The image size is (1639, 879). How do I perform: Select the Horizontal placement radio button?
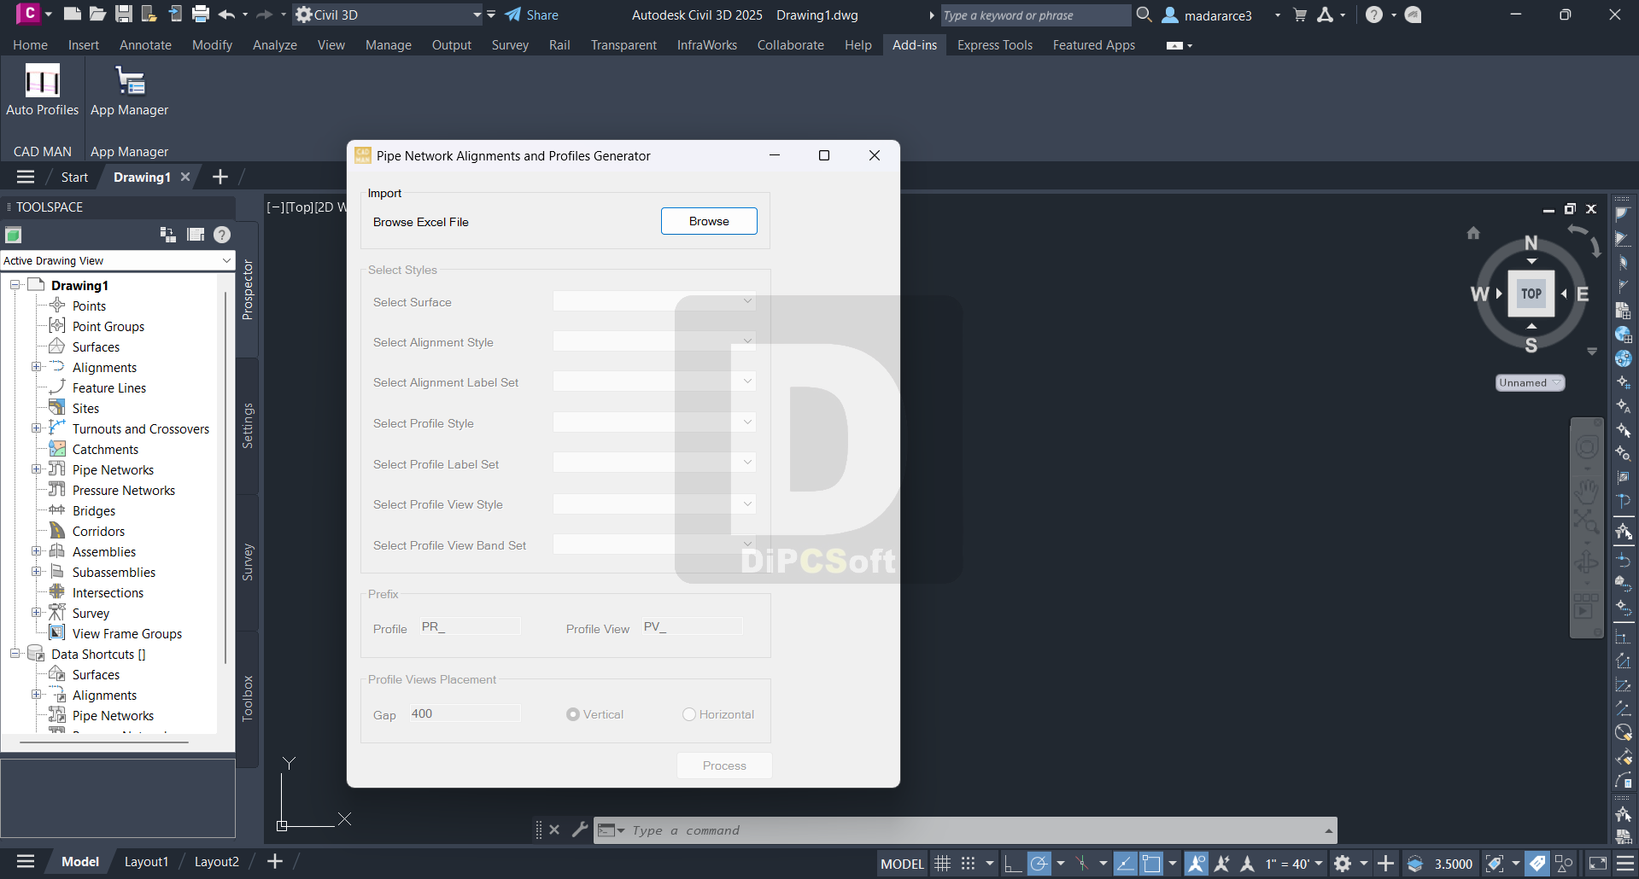point(689,714)
